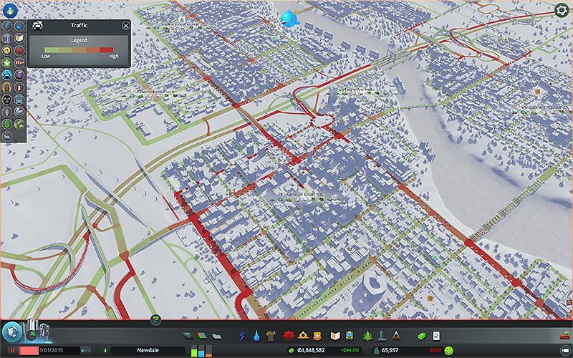Activate the Bulldozer tool

(564, 335)
